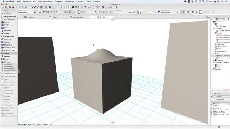230x129 pixels.
Task: Switch navigator to Layout Book button
Action: [224, 19]
